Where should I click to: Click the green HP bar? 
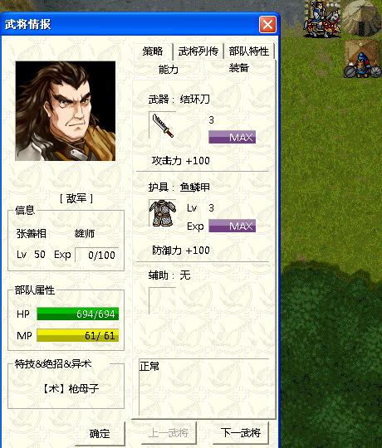(x=77, y=314)
